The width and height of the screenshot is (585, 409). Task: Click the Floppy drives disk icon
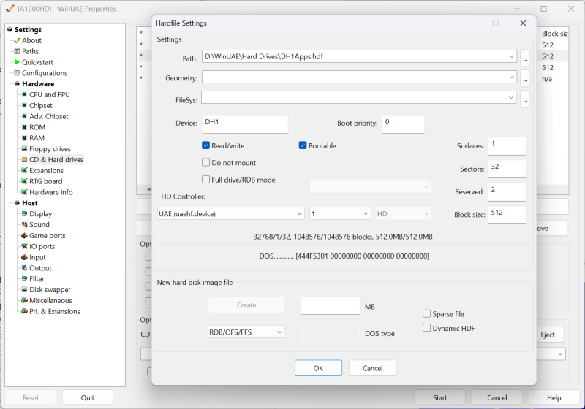pyautogui.click(x=24, y=148)
